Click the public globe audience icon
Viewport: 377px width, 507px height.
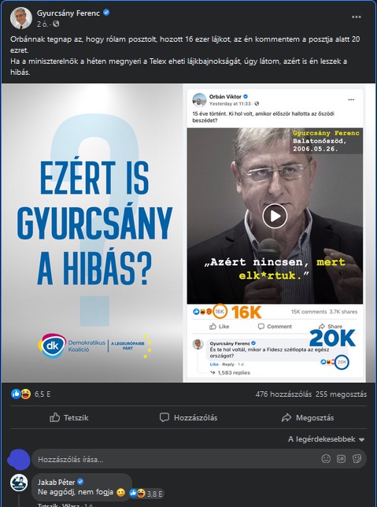click(x=56, y=24)
